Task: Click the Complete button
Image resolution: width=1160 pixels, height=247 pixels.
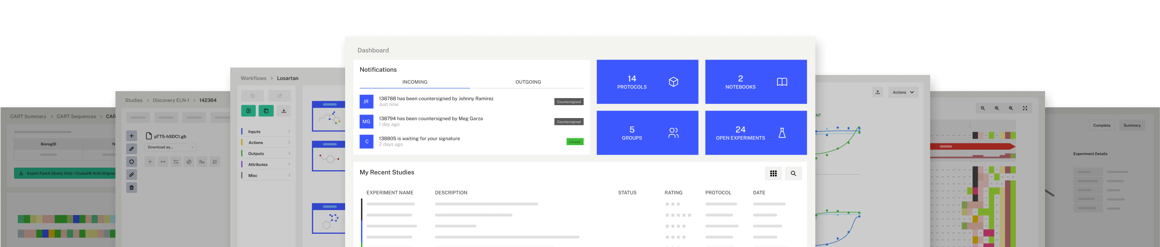Action: pos(1102,125)
